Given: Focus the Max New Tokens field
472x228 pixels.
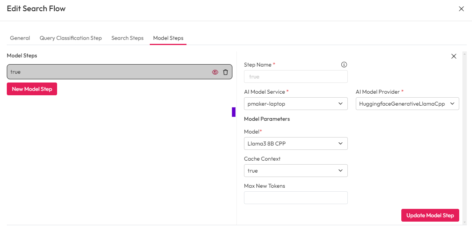Looking at the screenshot, I should tap(295, 198).
